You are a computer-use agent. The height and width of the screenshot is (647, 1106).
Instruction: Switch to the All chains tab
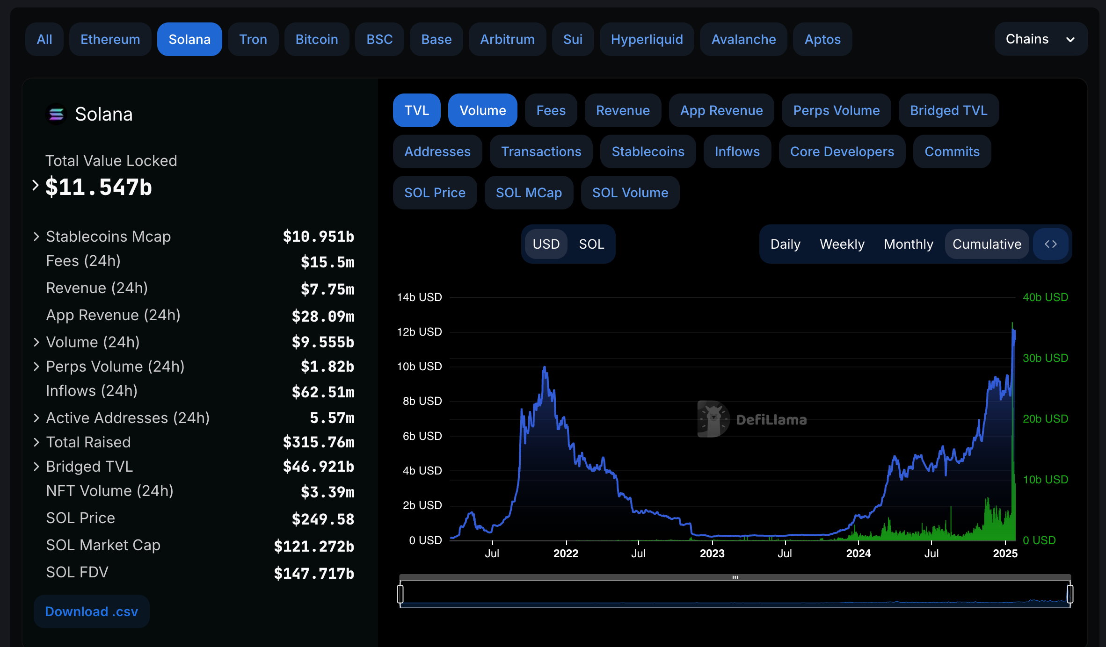[44, 39]
